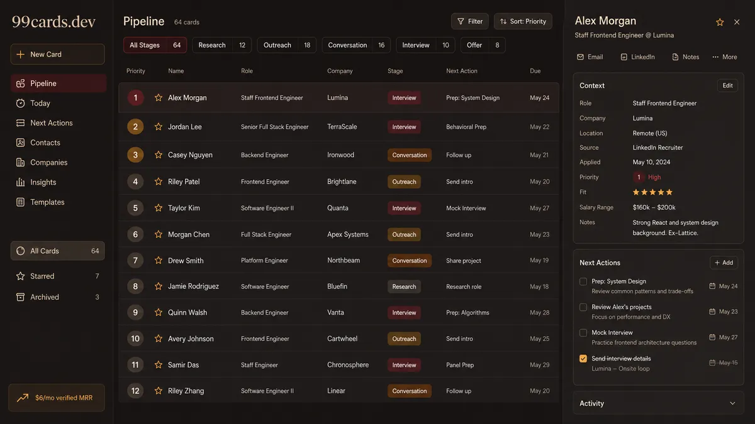Click the MRR trending arrow icon

tap(23, 398)
